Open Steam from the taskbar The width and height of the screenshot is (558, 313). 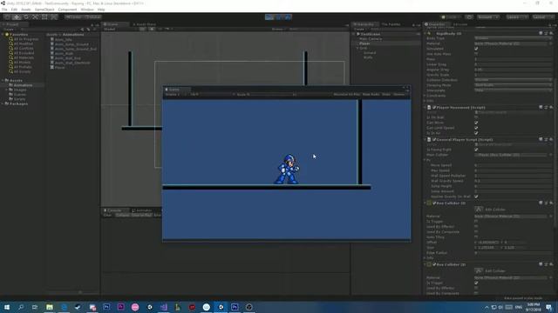78,307
